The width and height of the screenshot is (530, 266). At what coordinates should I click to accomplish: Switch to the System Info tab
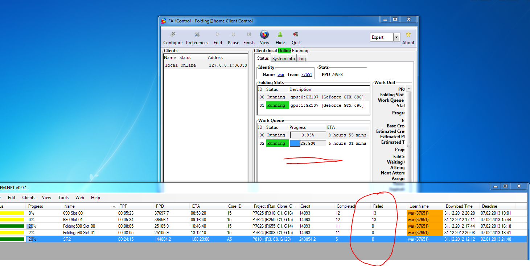(x=283, y=58)
